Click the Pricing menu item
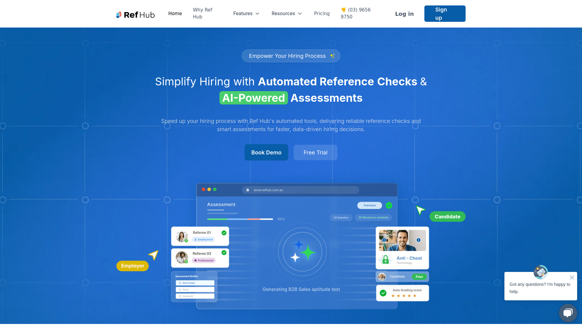 coord(322,14)
